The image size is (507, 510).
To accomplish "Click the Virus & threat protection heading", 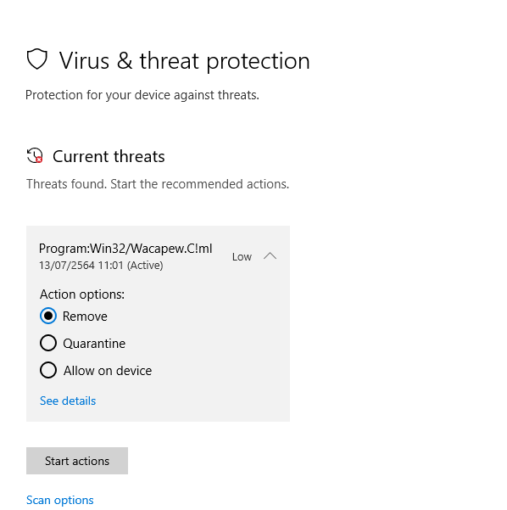I will tap(184, 61).
